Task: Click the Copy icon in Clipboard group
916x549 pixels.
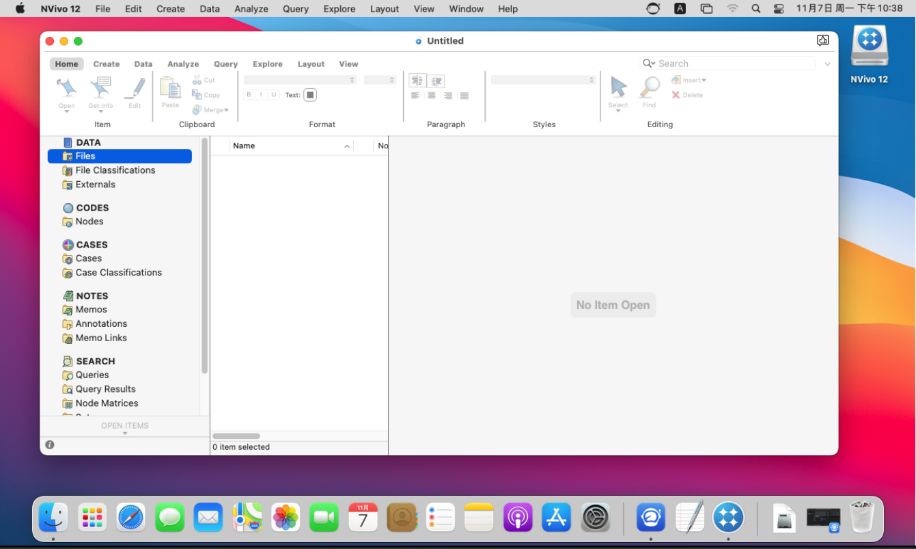Action: pos(197,95)
